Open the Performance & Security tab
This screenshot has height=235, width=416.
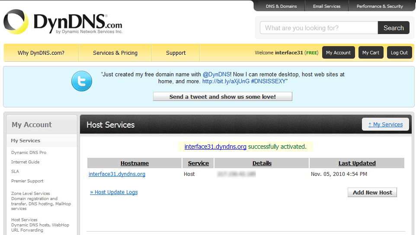click(x=380, y=6)
